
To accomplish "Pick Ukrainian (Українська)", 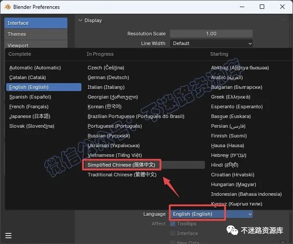I will click(x=144, y=145).
